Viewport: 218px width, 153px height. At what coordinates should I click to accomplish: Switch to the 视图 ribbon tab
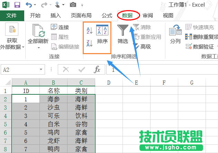pos(168,16)
